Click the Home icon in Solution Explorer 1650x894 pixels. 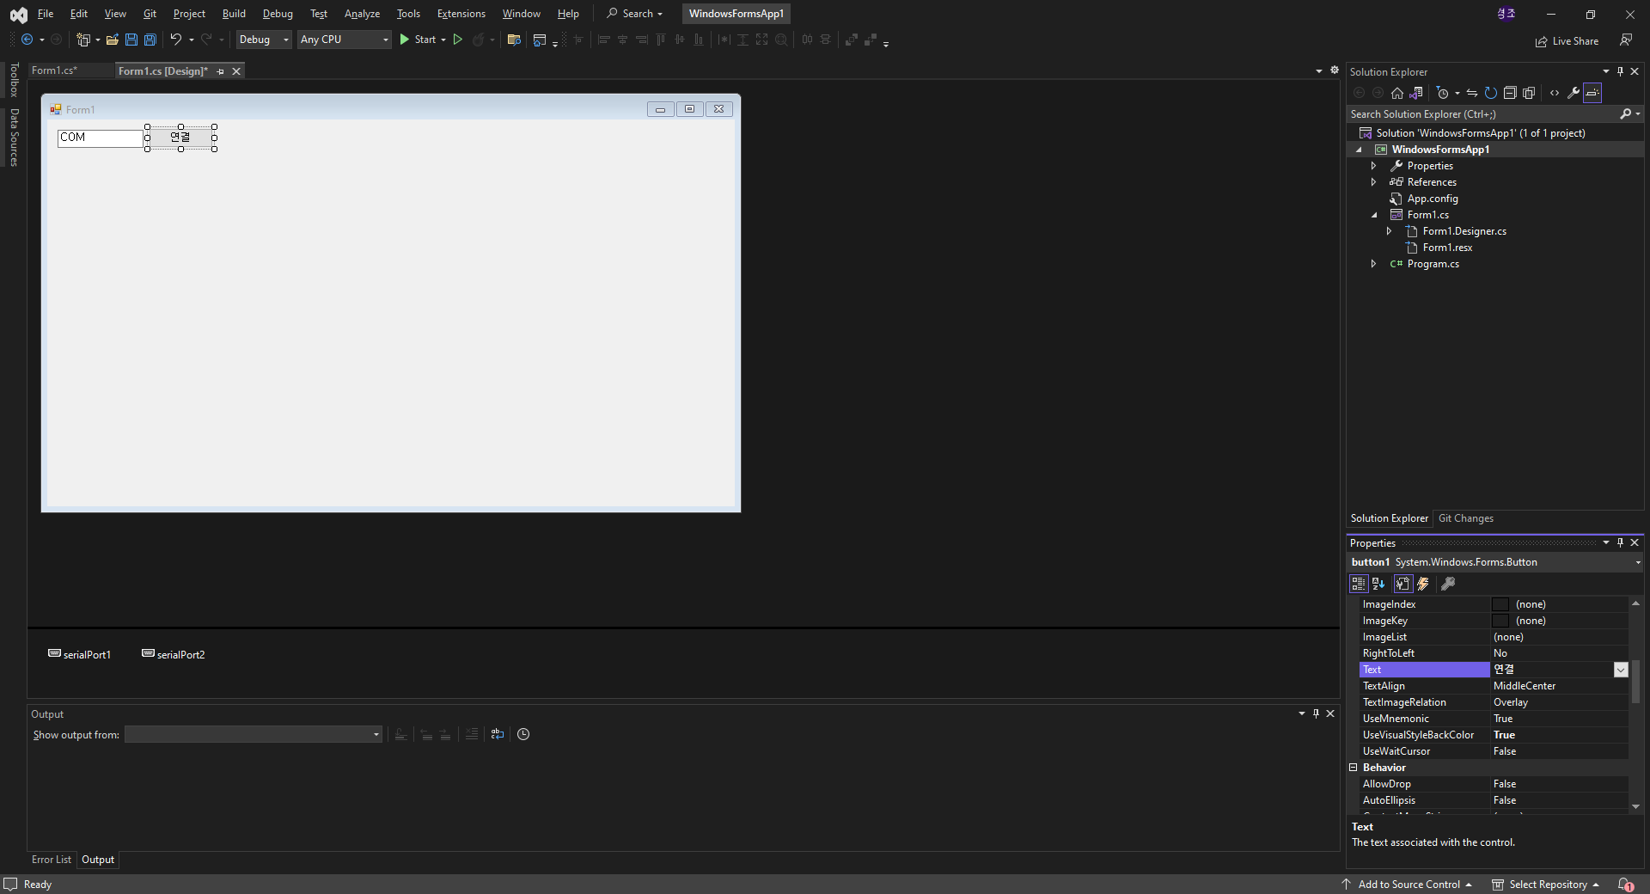pyautogui.click(x=1397, y=93)
